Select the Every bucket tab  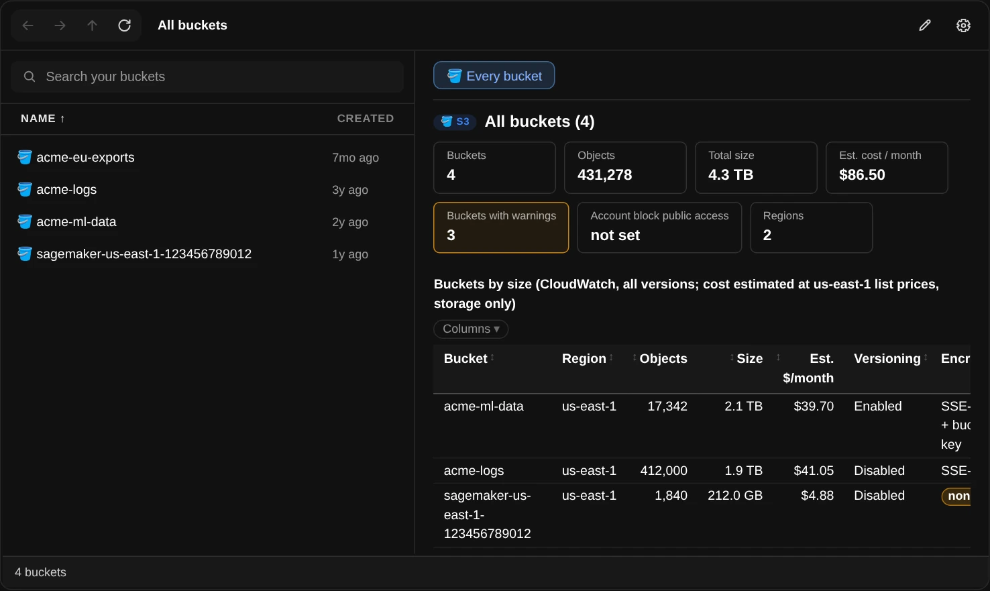(494, 76)
